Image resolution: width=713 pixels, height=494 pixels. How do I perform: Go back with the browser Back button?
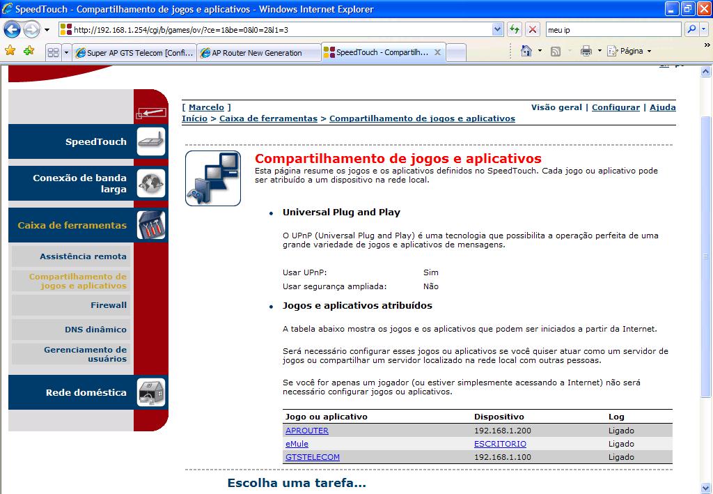click(x=13, y=30)
